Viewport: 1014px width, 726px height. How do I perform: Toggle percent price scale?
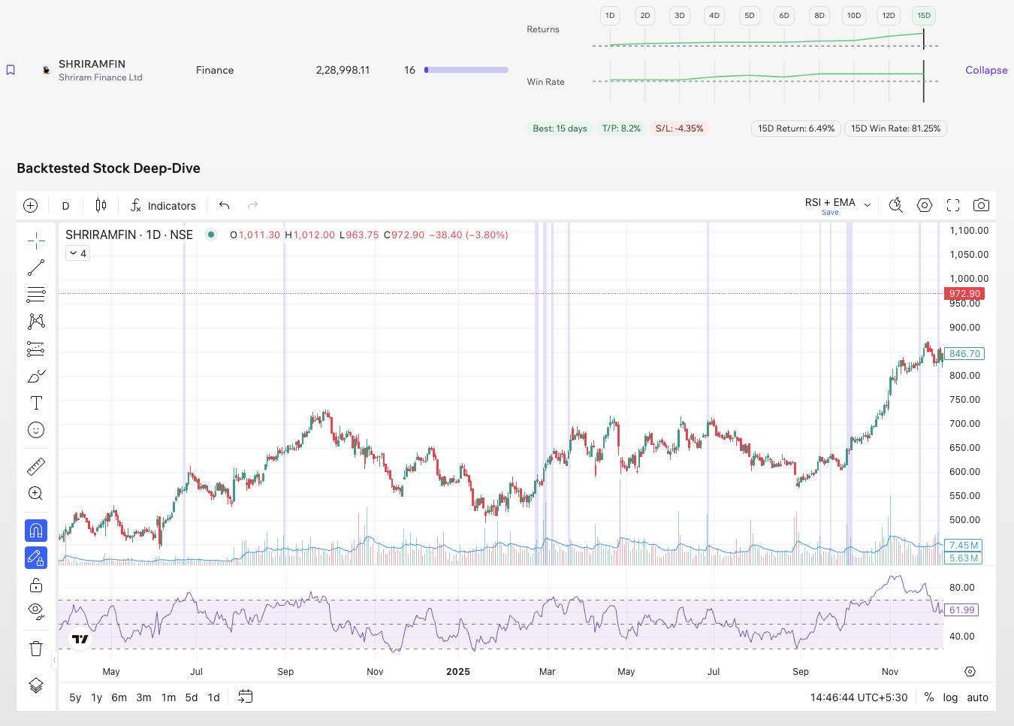point(929,697)
